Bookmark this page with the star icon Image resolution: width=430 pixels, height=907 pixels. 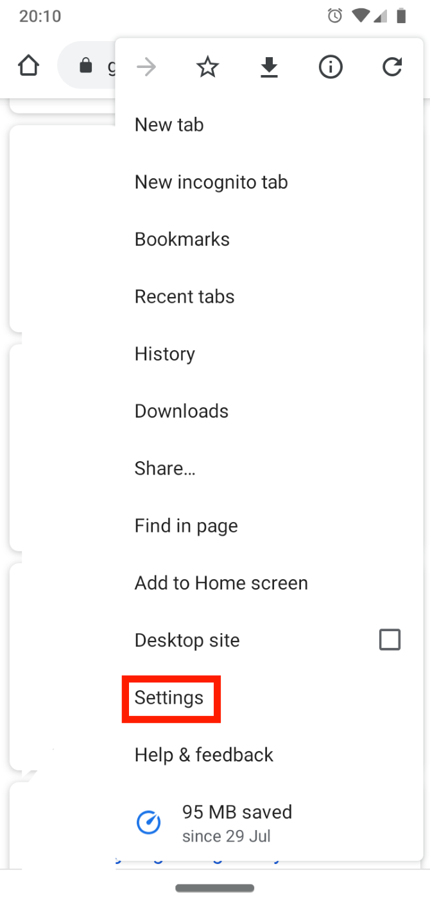pyautogui.click(x=207, y=67)
